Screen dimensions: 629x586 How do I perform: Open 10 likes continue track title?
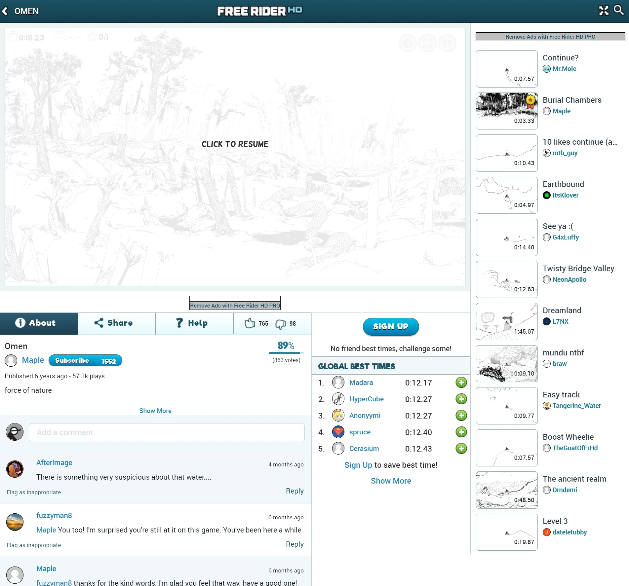pyautogui.click(x=580, y=142)
